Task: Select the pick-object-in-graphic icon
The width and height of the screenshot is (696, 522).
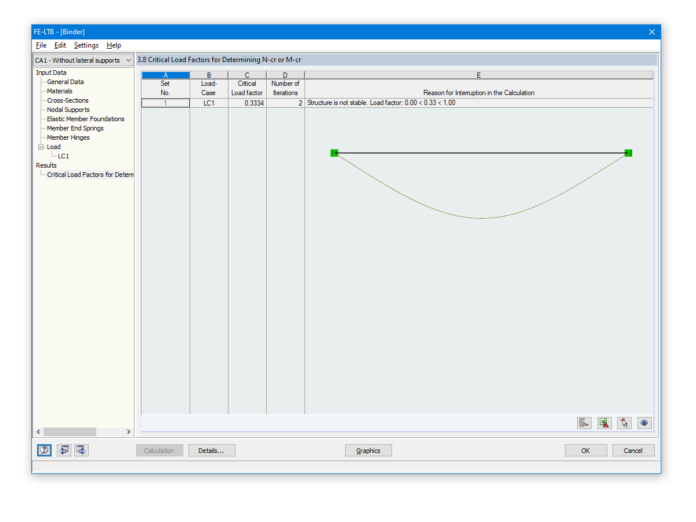Action: (x=624, y=423)
